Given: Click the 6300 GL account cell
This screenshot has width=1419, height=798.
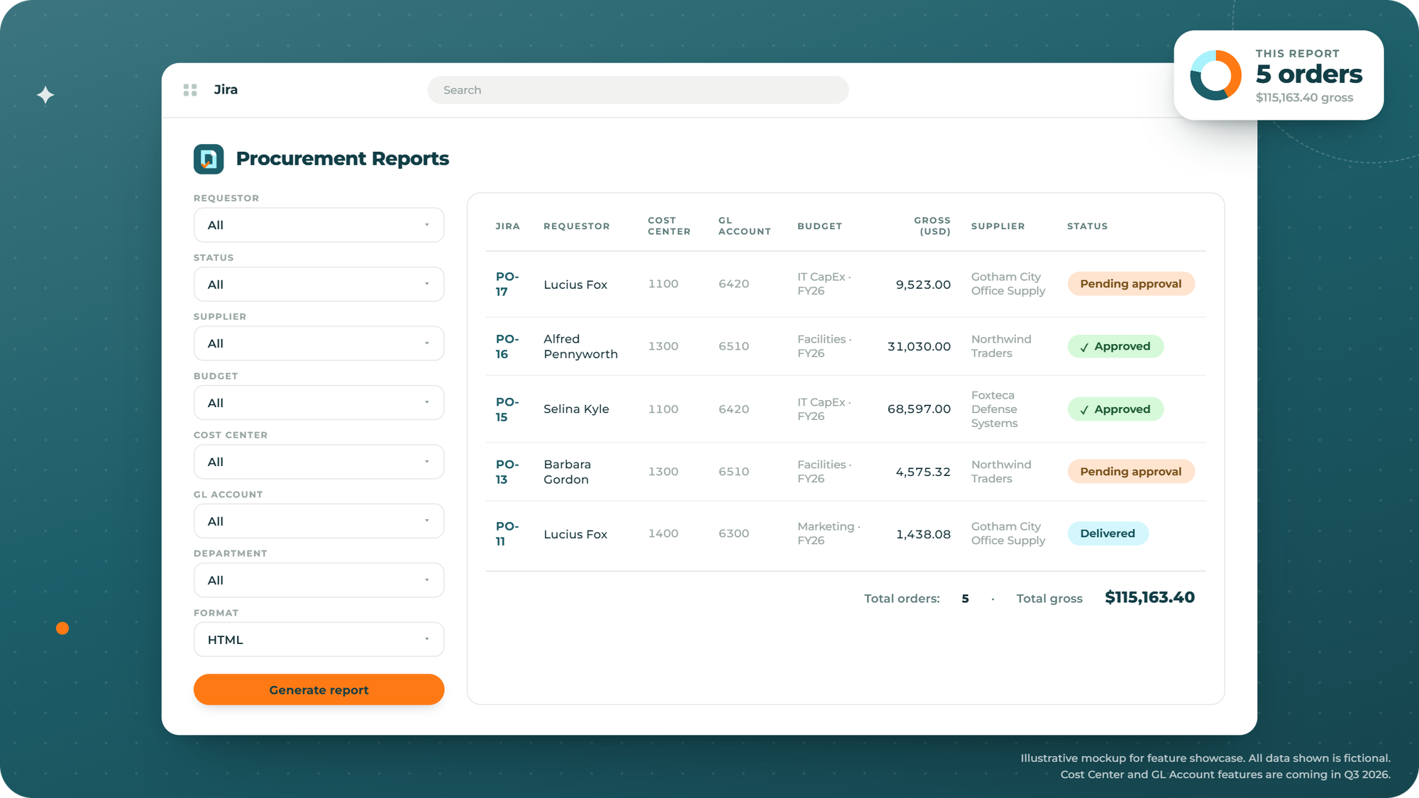Looking at the screenshot, I should coord(734,533).
